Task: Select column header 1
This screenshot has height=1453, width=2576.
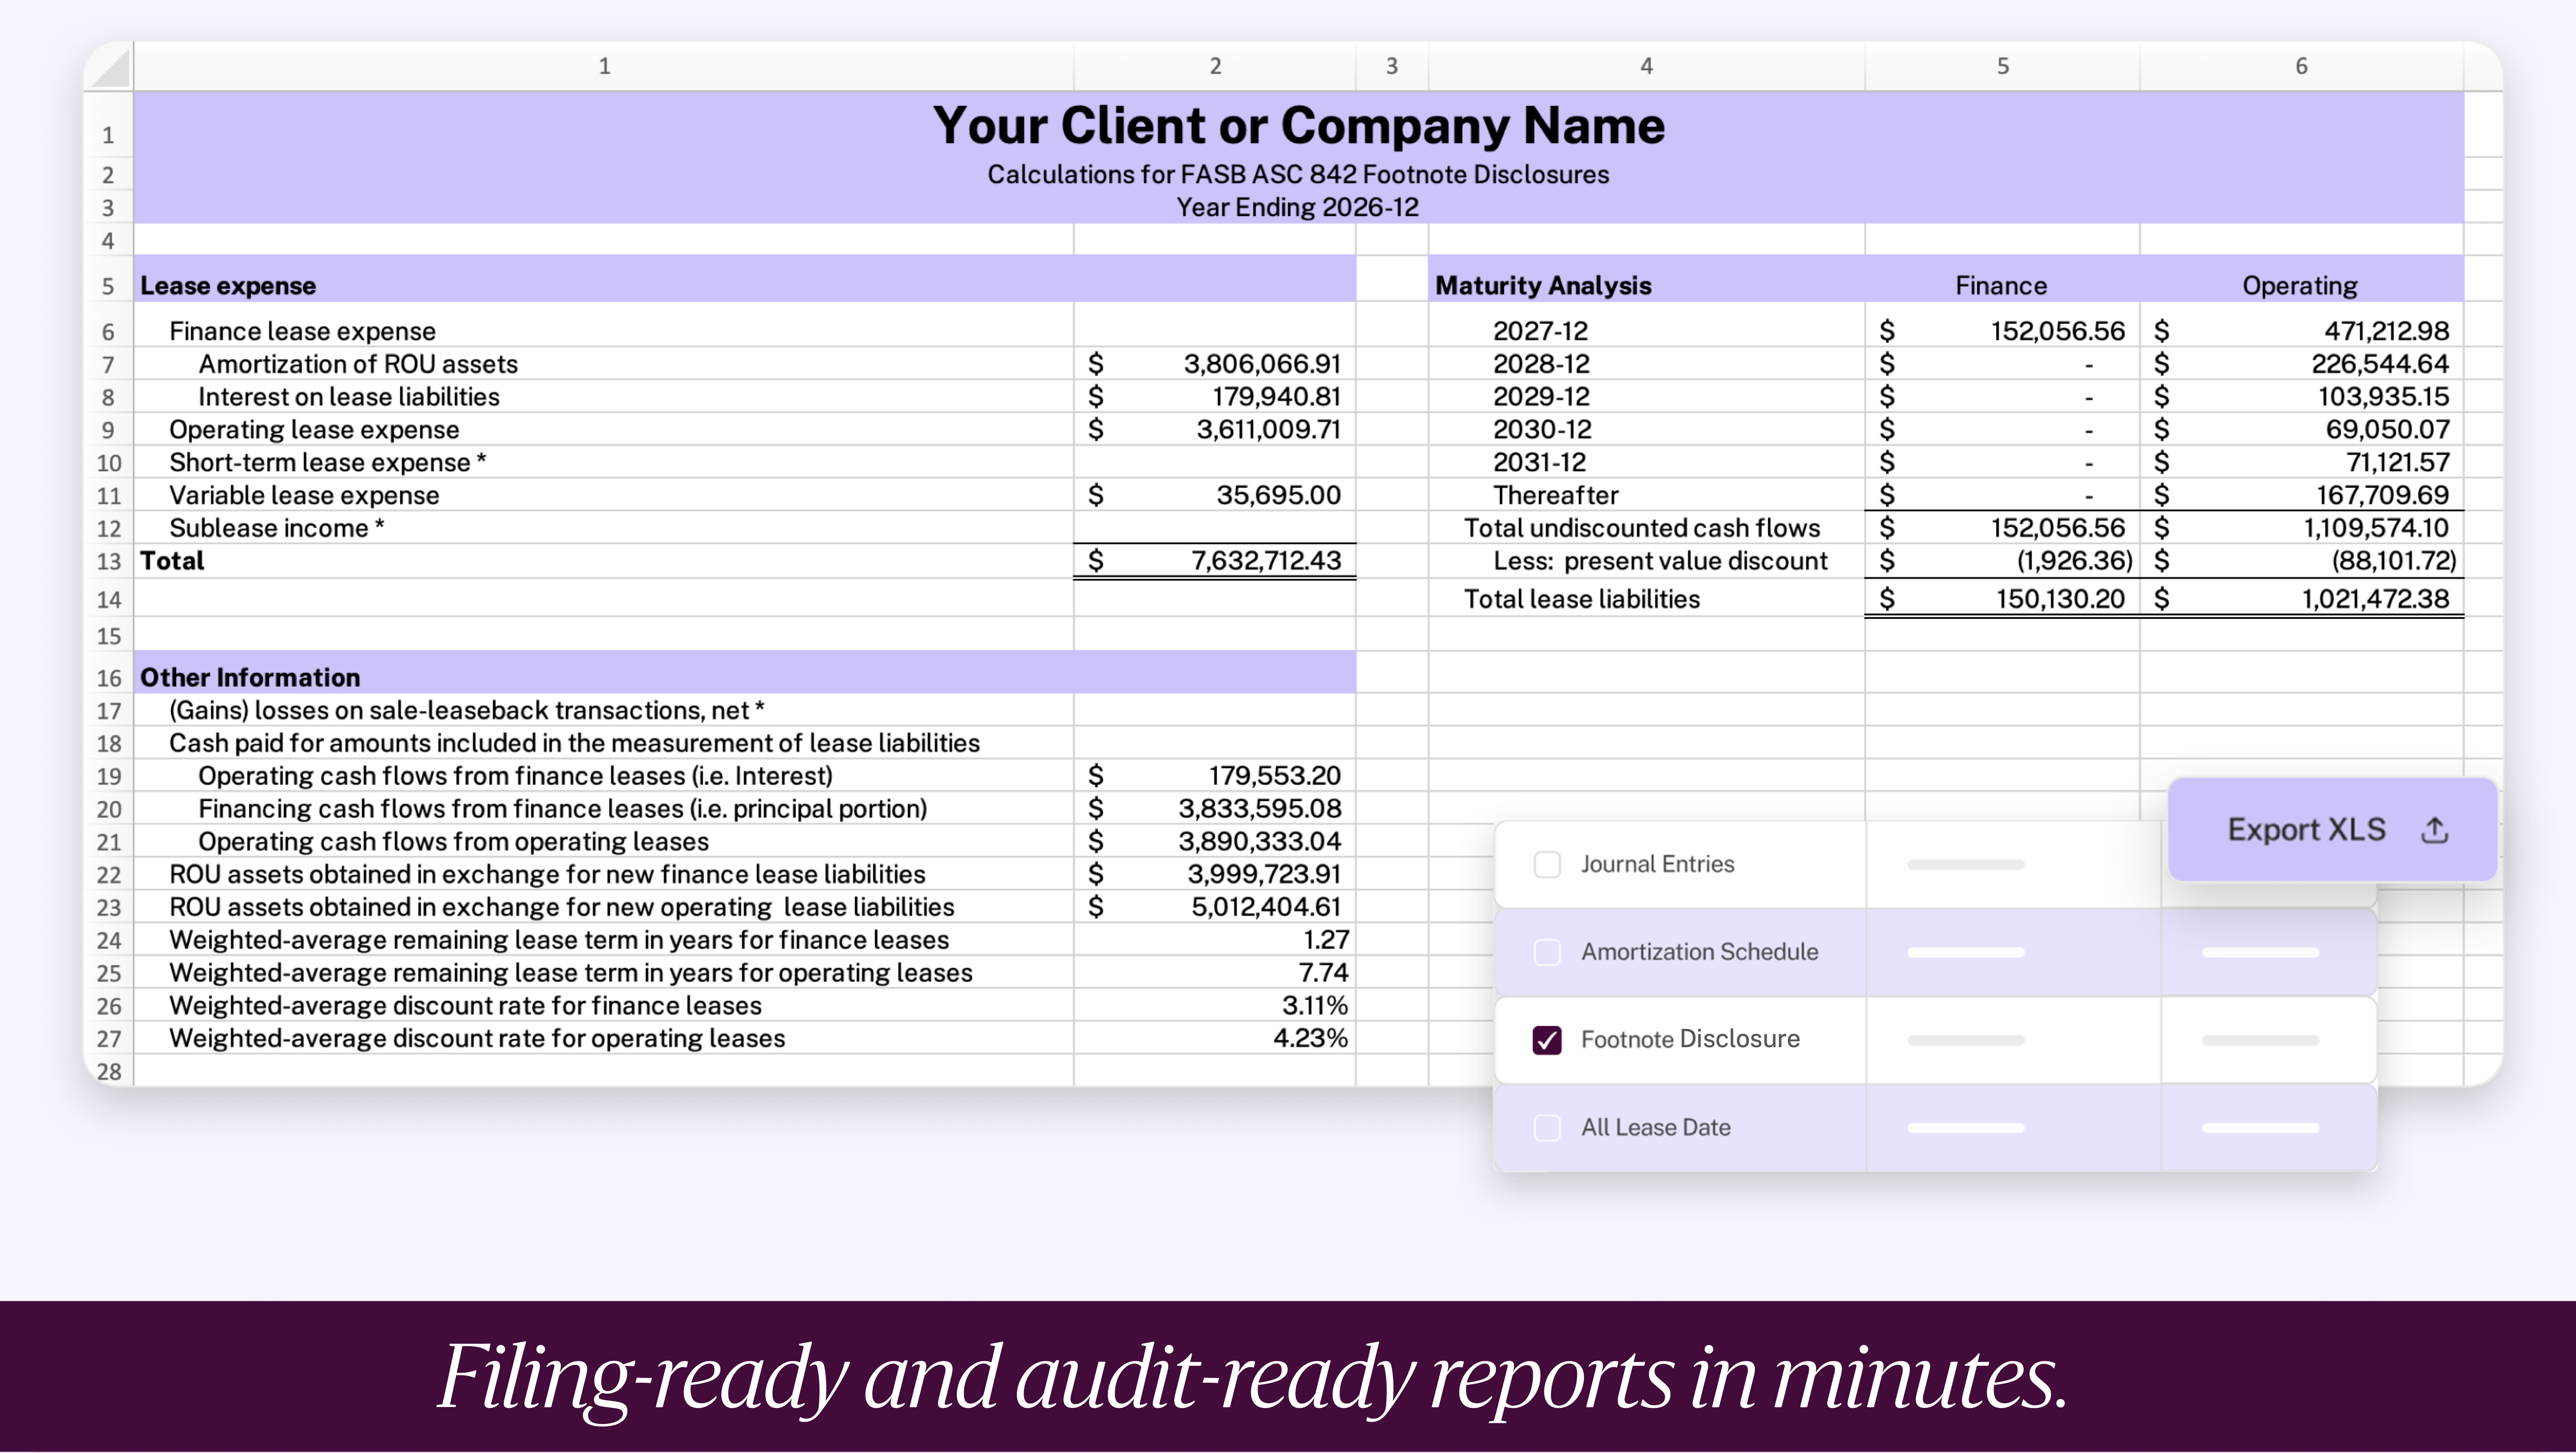Action: pyautogui.click(x=604, y=66)
